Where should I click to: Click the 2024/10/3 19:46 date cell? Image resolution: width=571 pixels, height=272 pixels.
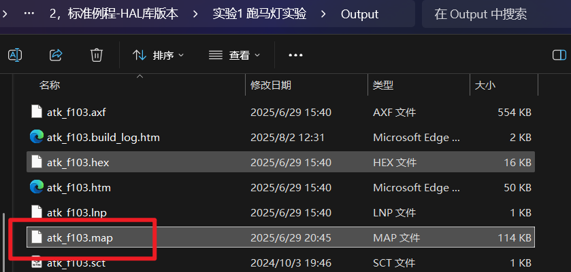[291, 263]
